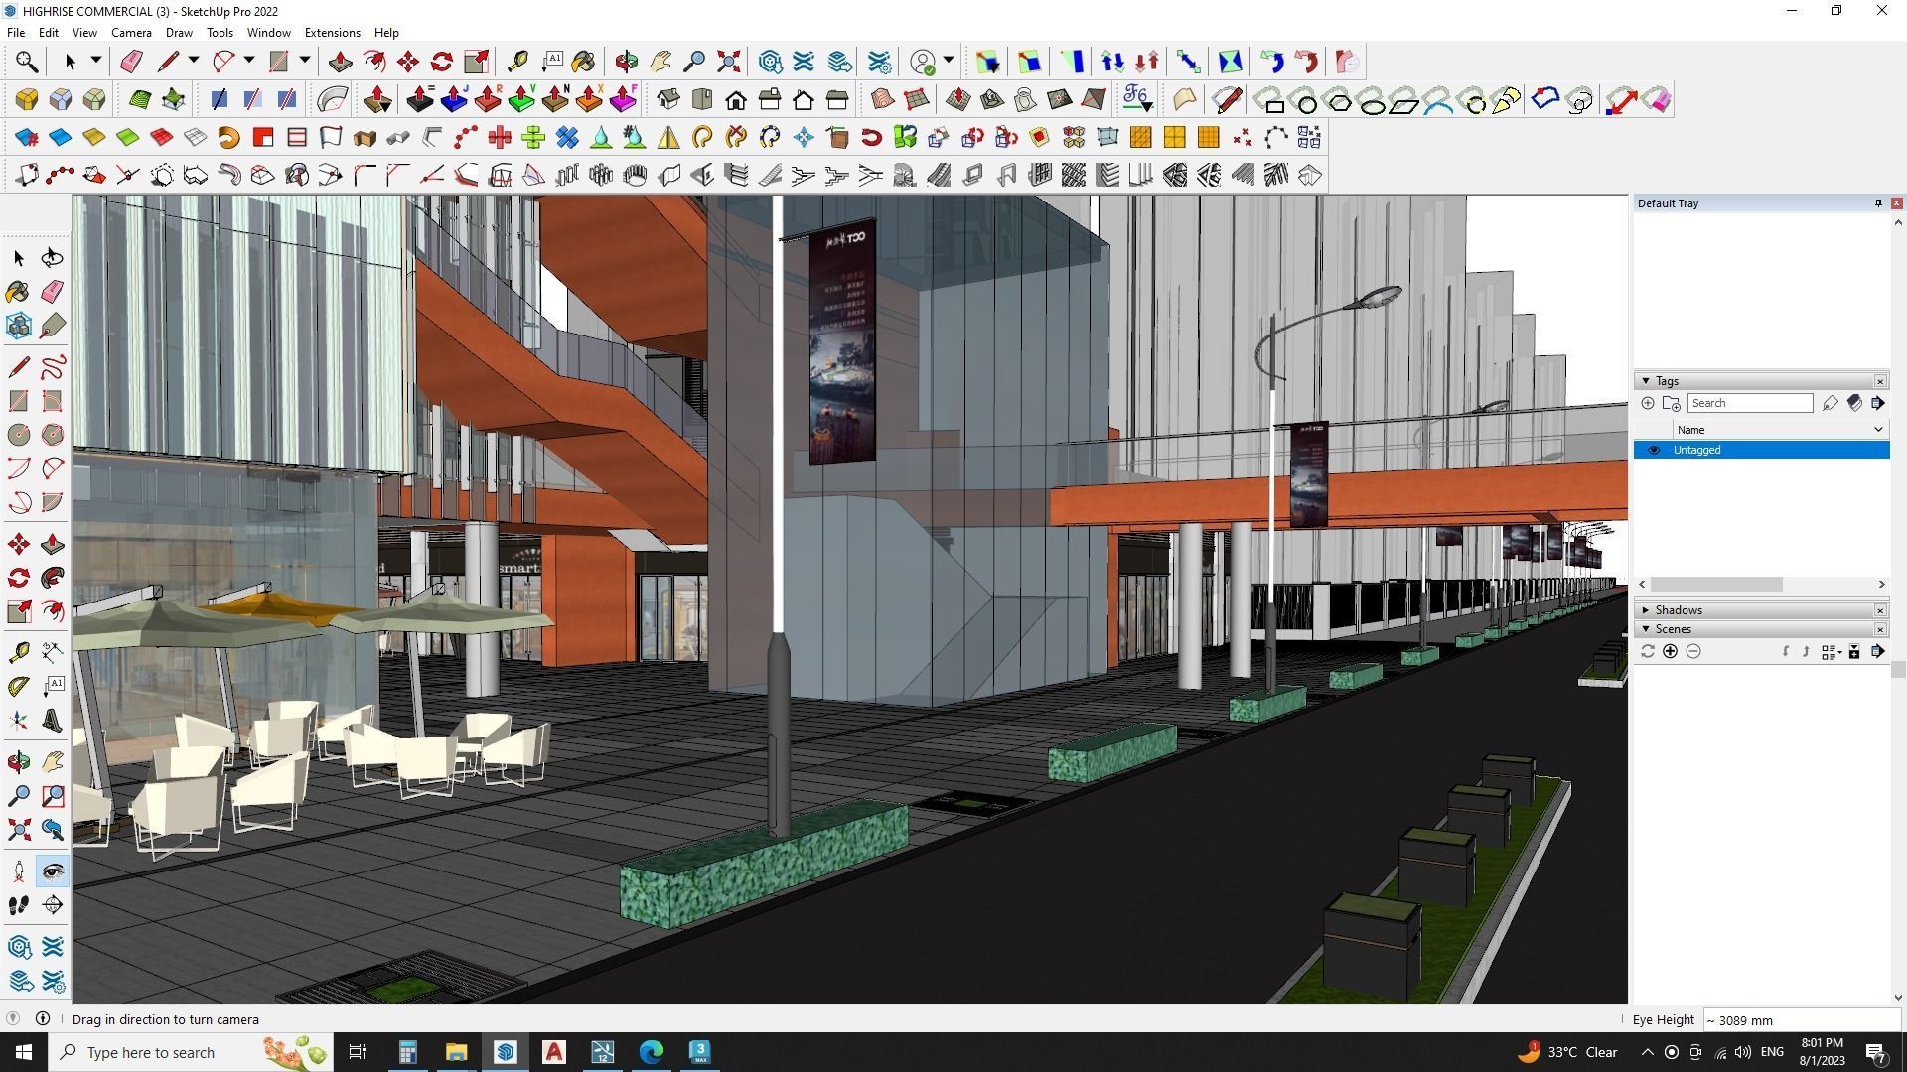Select the Section Plane tool
This screenshot has width=1907, height=1072.
tap(53, 905)
